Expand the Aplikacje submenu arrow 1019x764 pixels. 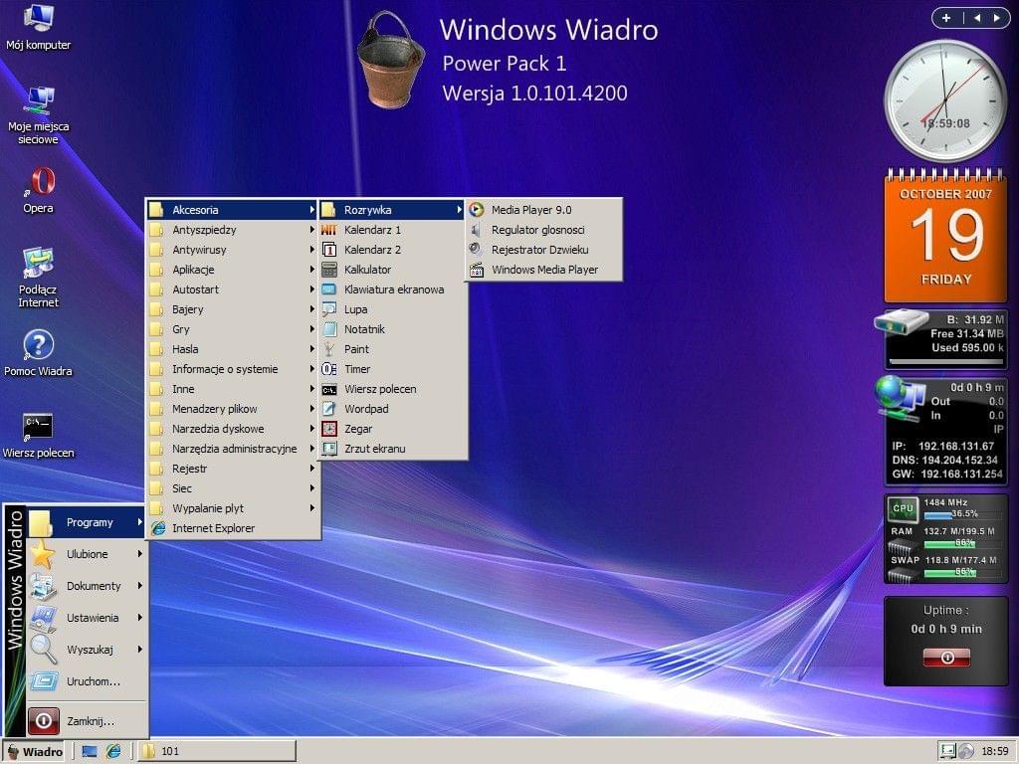(x=312, y=270)
